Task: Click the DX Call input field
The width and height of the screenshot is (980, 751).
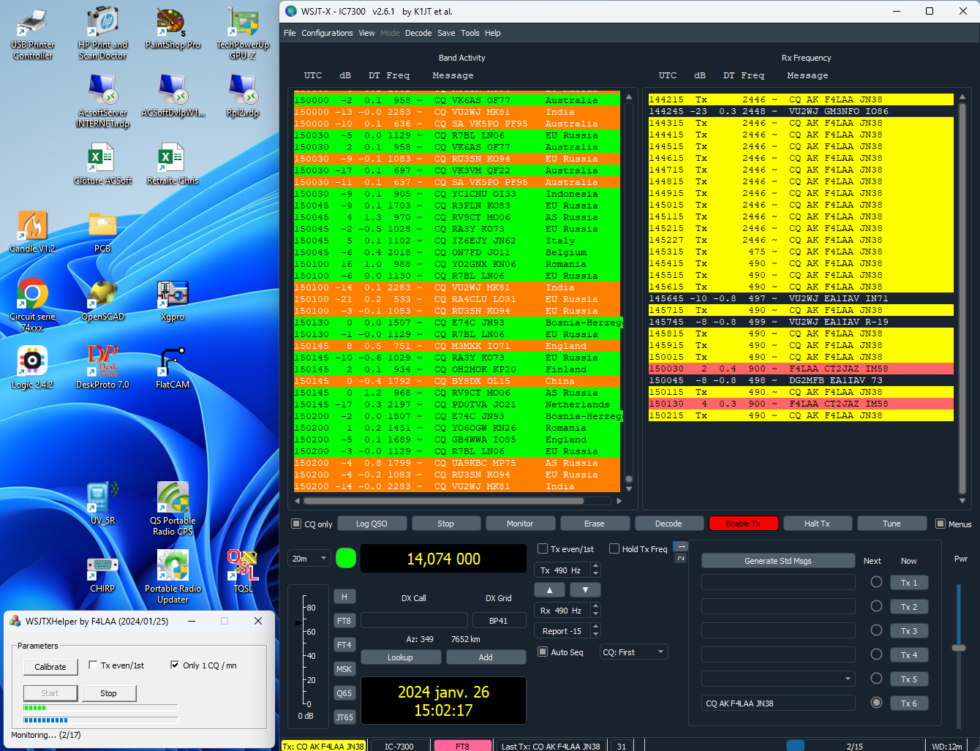Action: click(x=414, y=621)
